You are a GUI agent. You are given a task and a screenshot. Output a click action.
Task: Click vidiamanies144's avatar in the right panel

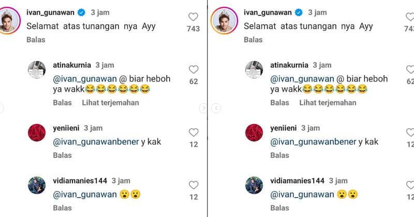[254, 185]
